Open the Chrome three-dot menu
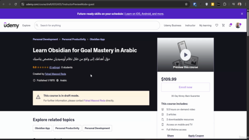This screenshot has width=249, height=140. pos(245,4)
